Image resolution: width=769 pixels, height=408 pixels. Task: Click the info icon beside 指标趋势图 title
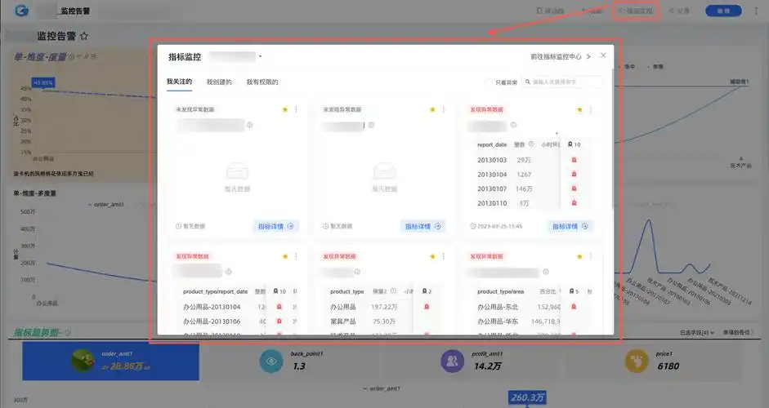(68, 333)
